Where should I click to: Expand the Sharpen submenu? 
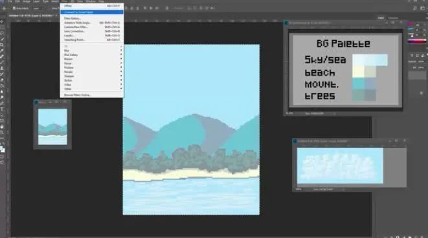click(x=92, y=76)
